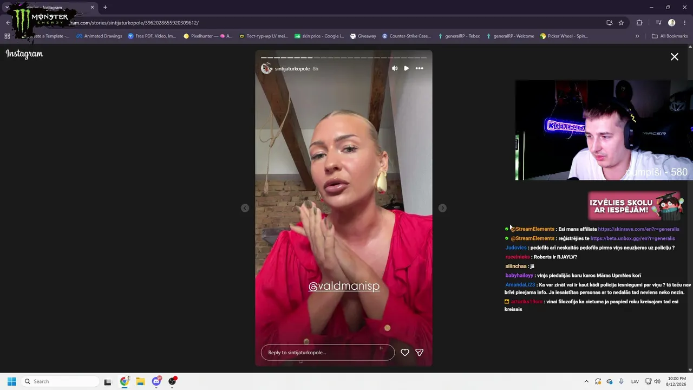Open the Chrome profile avatar
This screenshot has height=390, width=693.
(672, 23)
